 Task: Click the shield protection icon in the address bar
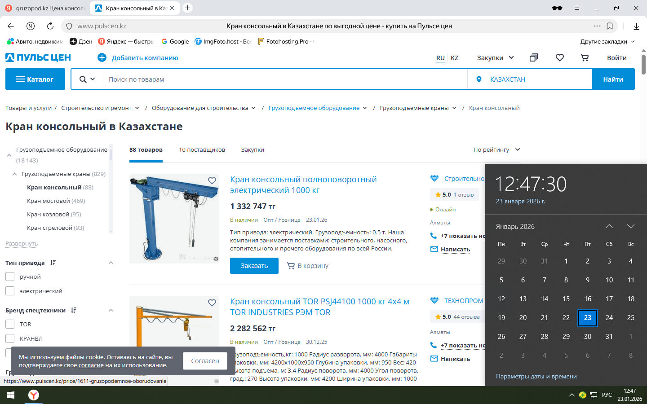click(69, 26)
